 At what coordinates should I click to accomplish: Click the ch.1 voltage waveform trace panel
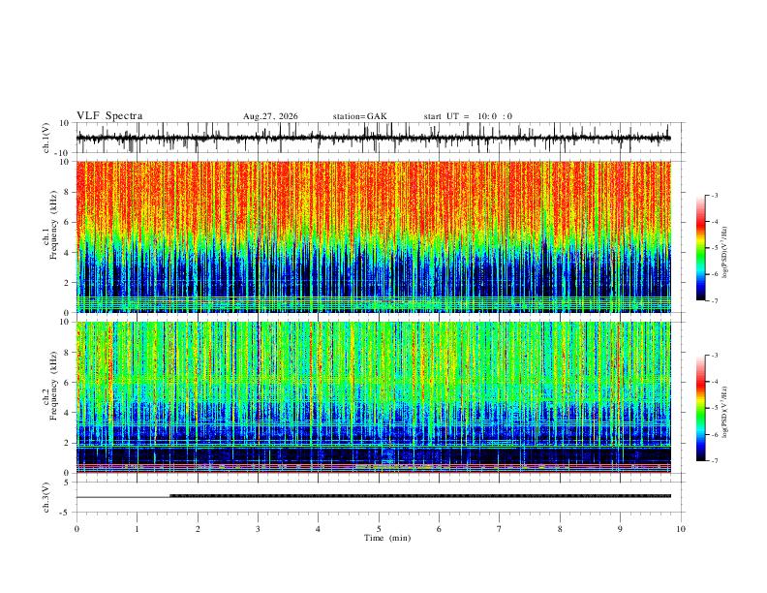click(x=379, y=138)
